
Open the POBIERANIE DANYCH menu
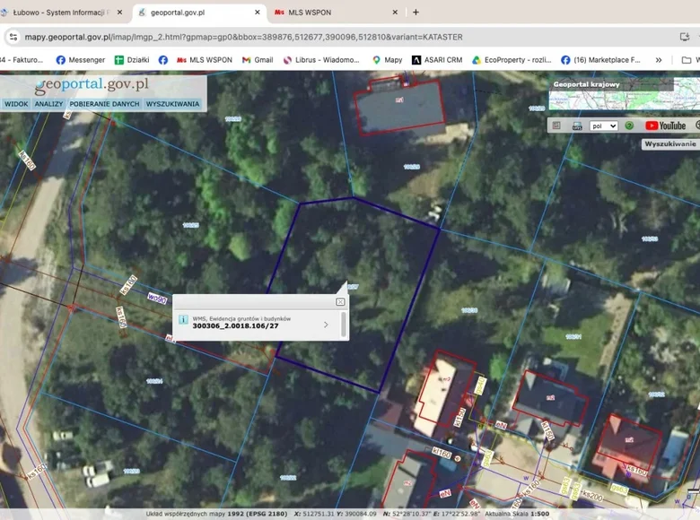tap(104, 104)
